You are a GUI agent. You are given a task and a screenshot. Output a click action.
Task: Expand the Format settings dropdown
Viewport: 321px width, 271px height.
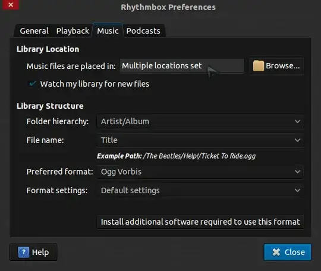coord(201,190)
